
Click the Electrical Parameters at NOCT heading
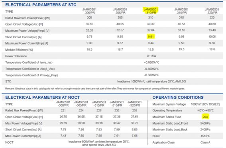tap(43, 97)
